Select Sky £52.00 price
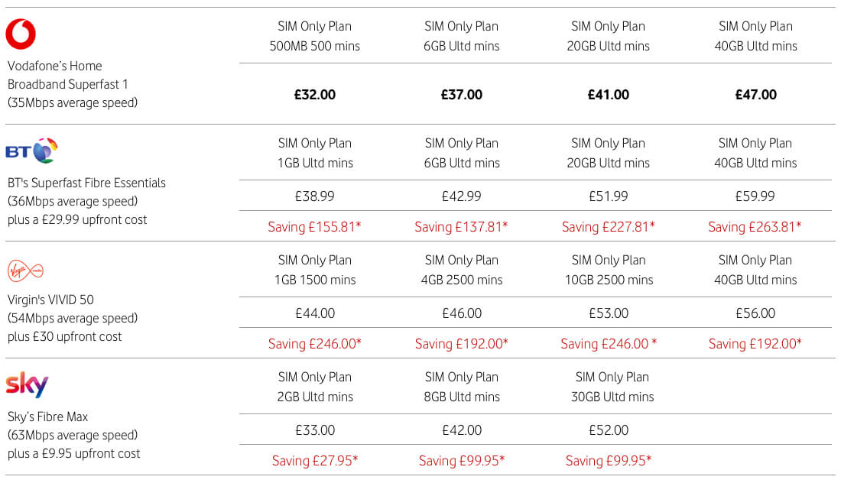 (609, 430)
